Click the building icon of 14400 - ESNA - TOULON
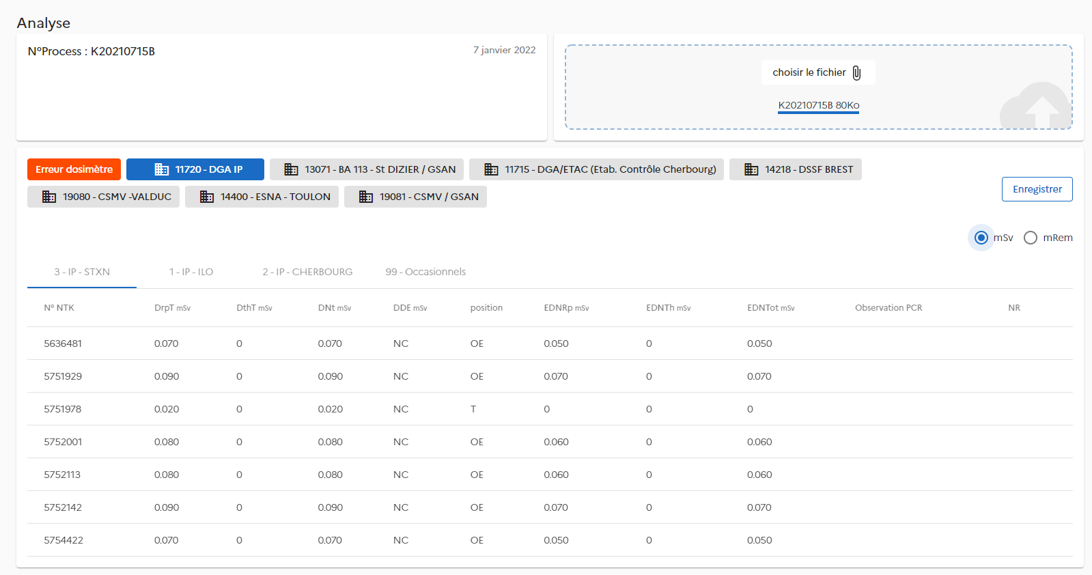Viewport: 1092px width, 575px height. pyautogui.click(x=207, y=197)
